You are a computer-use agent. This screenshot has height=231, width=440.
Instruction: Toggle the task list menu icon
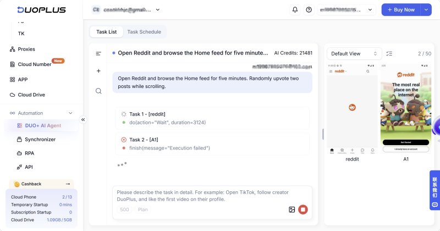coord(98,53)
